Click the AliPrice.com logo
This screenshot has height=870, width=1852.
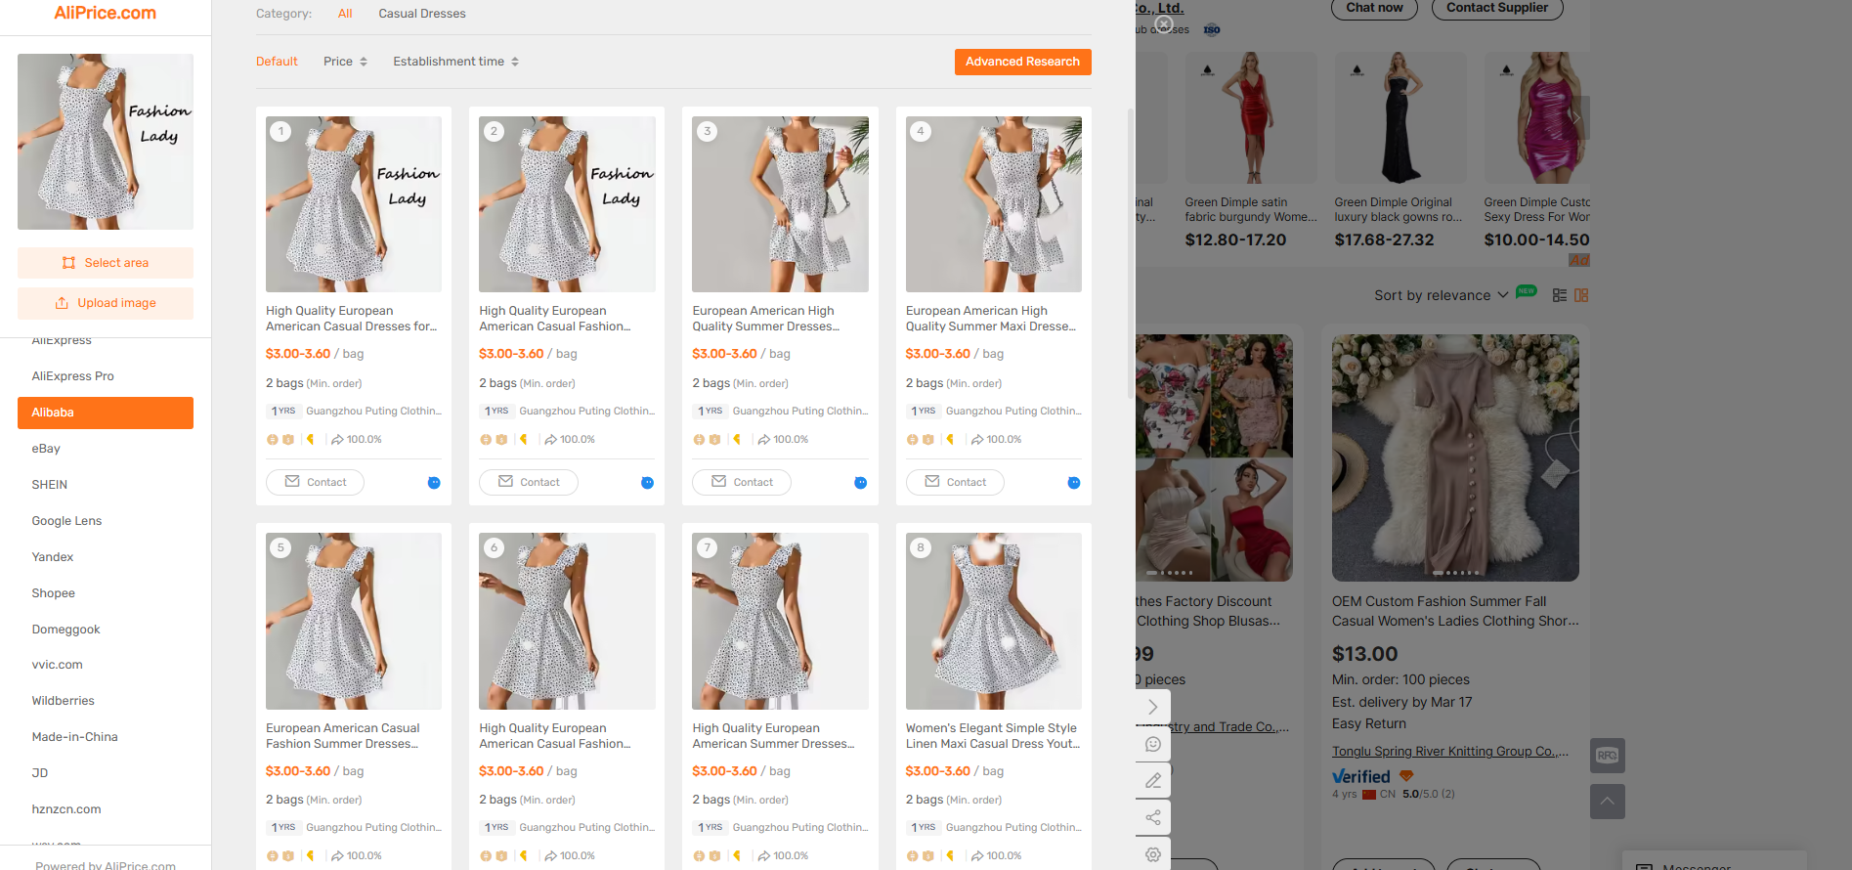105,13
